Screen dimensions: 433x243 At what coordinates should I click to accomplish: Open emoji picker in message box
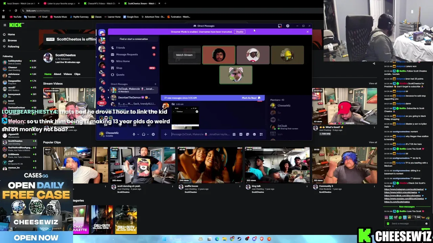coord(254,134)
